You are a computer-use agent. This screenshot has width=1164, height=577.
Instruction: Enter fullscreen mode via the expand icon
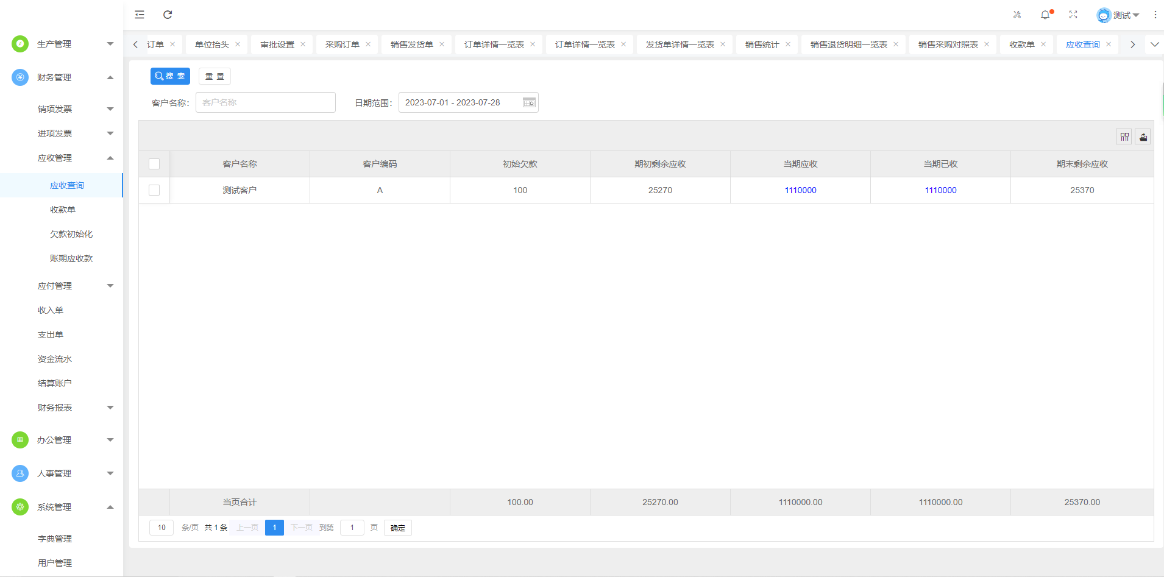1073,15
